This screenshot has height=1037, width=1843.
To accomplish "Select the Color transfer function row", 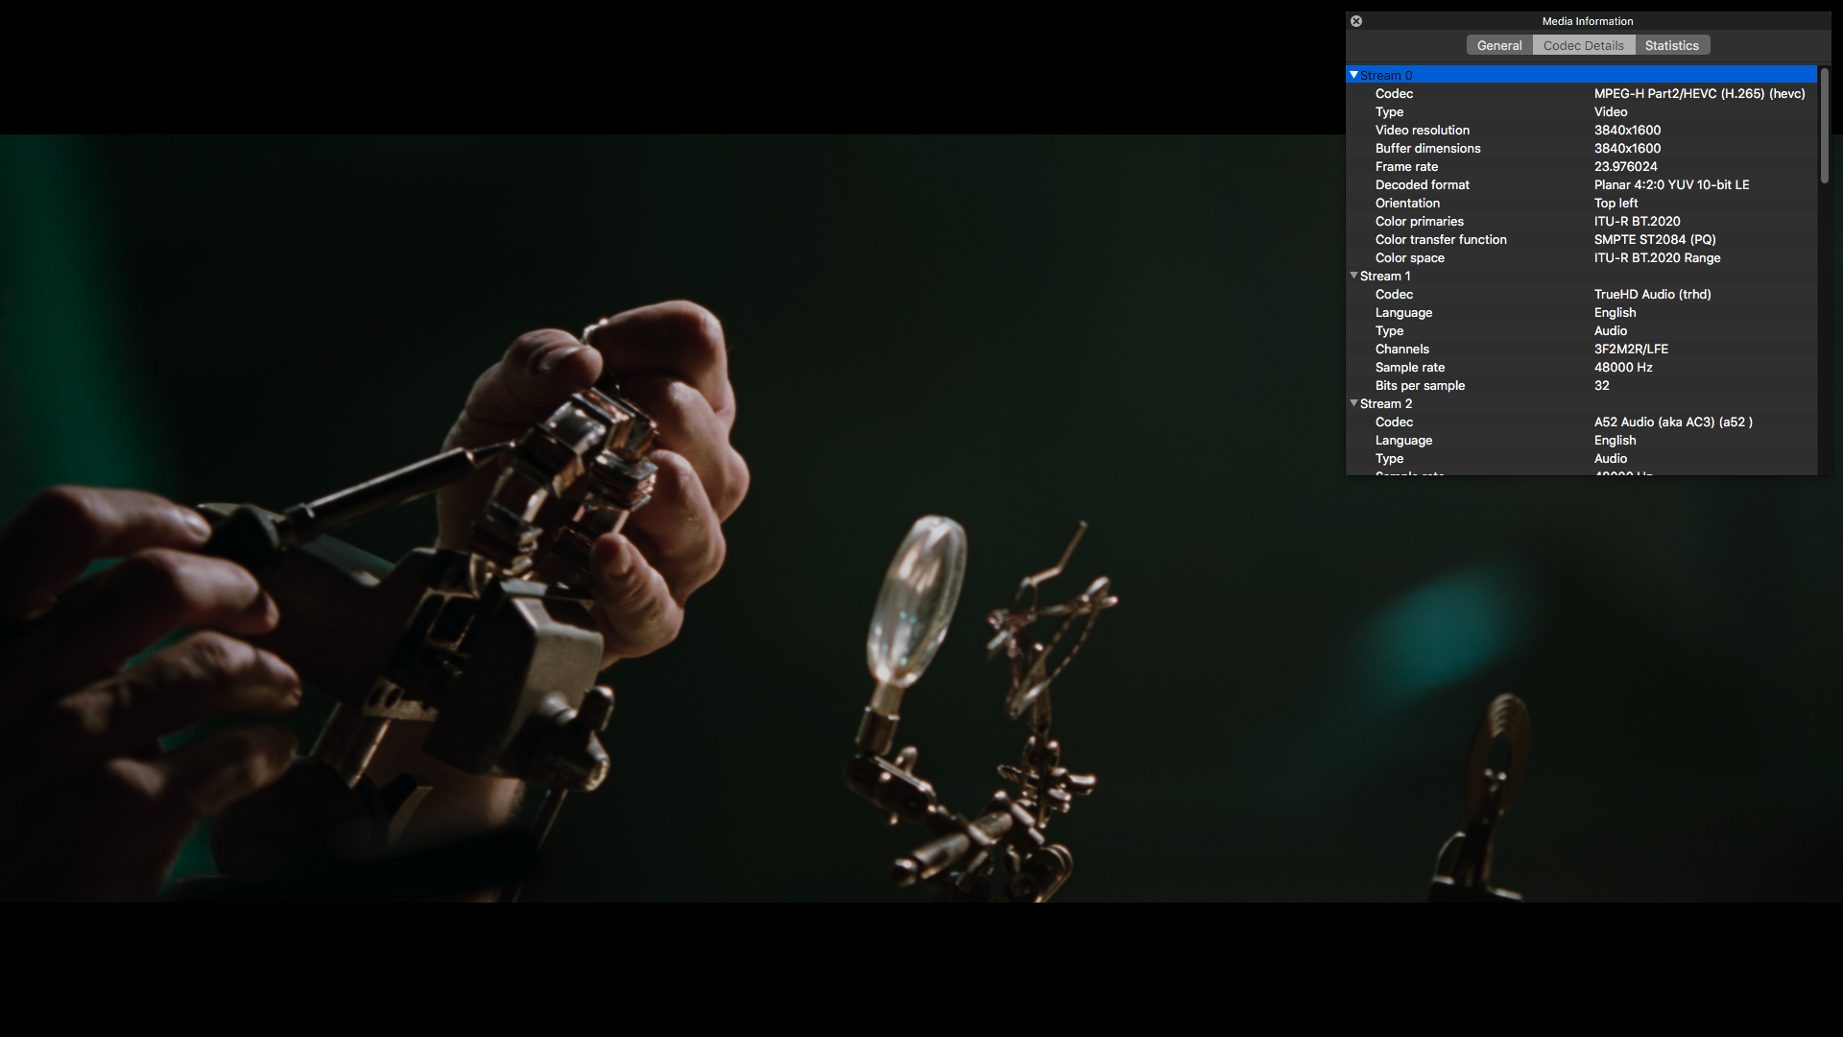I will [x=1440, y=239].
